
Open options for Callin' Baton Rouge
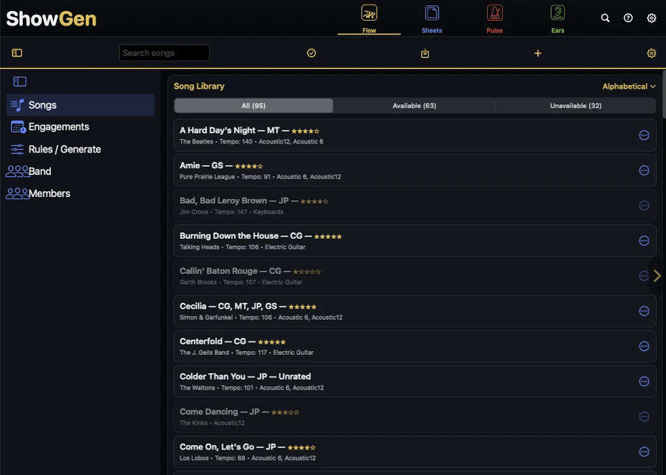644,276
